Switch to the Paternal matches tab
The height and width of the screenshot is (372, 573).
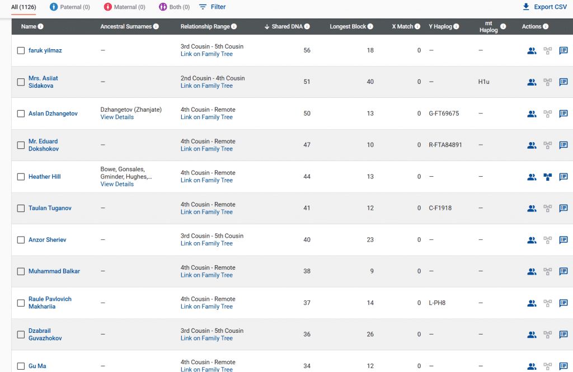(x=69, y=7)
